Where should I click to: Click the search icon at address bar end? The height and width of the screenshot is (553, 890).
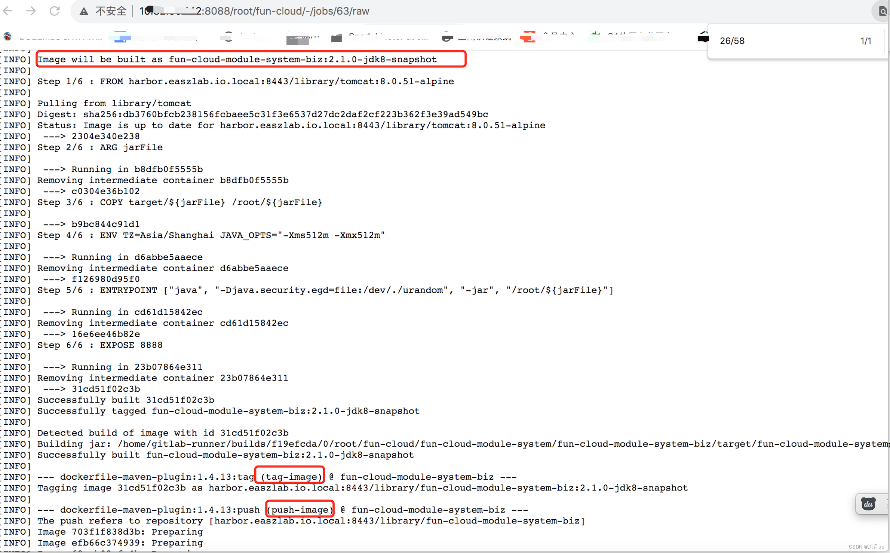[x=882, y=11]
